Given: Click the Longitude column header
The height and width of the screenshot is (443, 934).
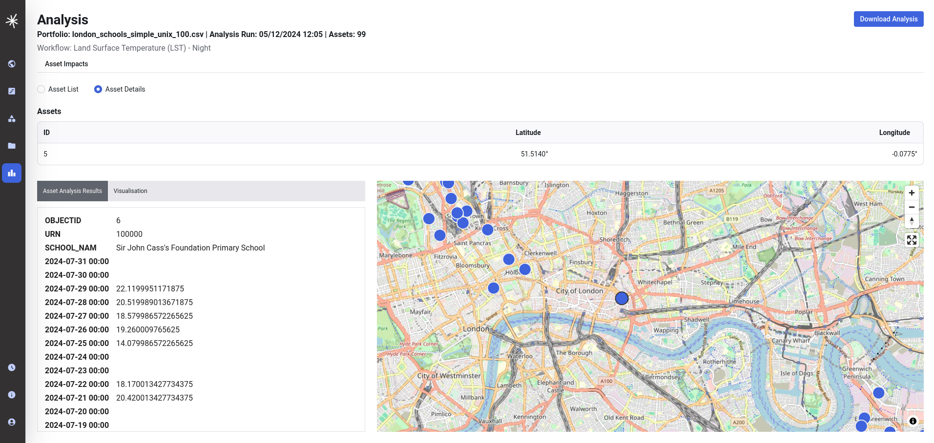Looking at the screenshot, I should tap(894, 133).
